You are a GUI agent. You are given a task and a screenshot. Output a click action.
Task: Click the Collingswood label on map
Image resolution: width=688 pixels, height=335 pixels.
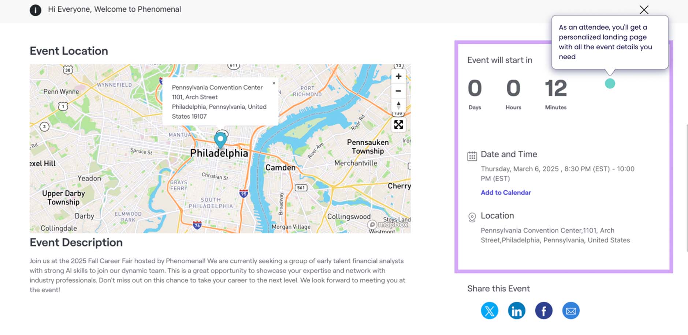click(349, 217)
